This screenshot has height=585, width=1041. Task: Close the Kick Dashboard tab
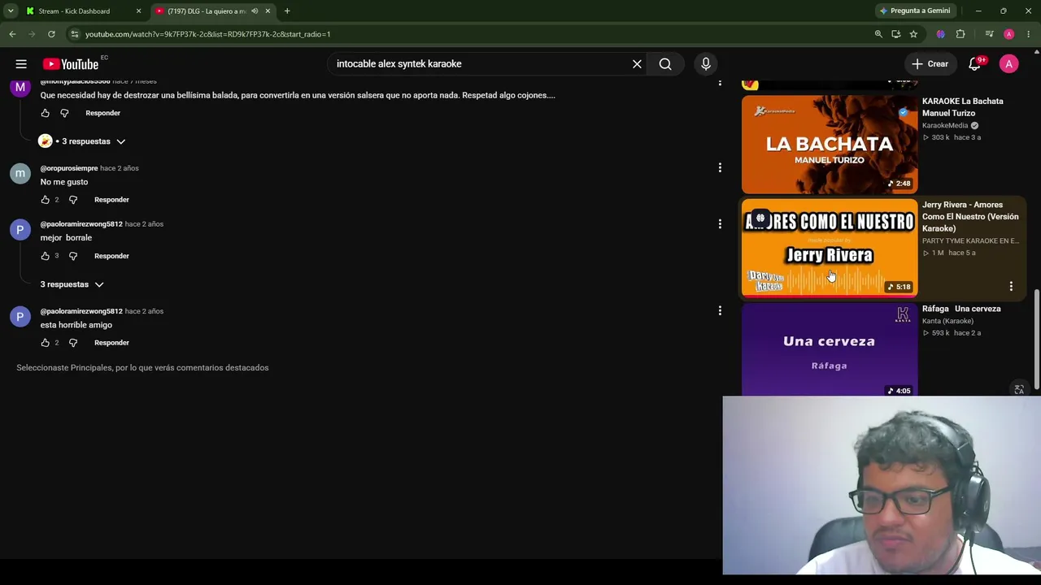138,11
